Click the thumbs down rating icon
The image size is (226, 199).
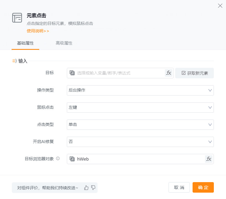(93, 188)
